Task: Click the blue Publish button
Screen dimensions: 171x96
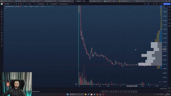Action: point(167,4)
